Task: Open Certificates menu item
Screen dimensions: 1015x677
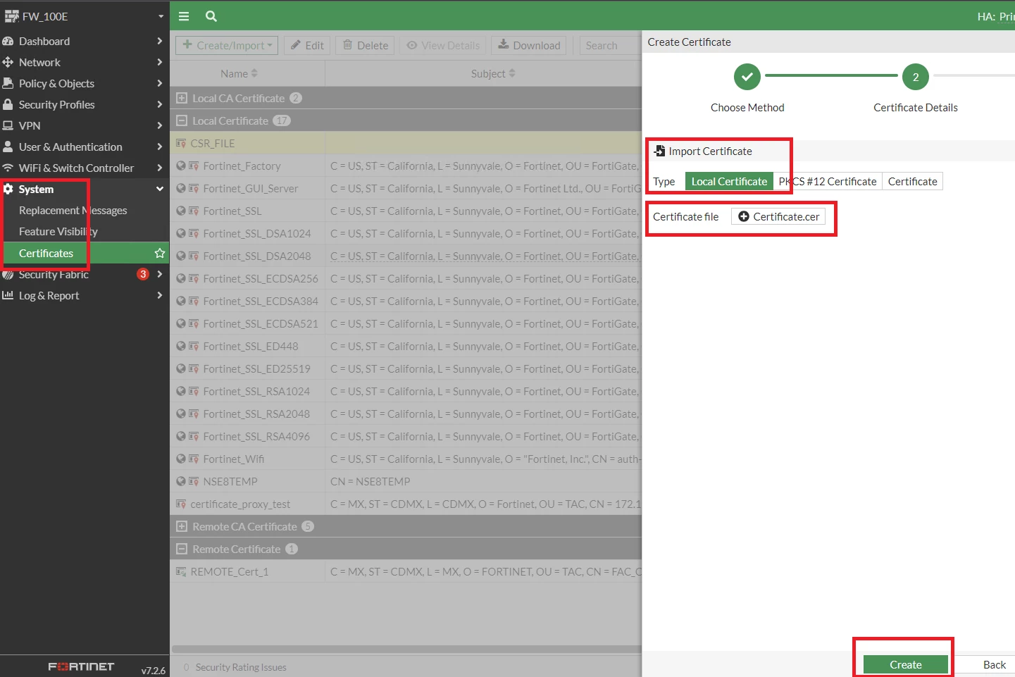Action: (85, 253)
